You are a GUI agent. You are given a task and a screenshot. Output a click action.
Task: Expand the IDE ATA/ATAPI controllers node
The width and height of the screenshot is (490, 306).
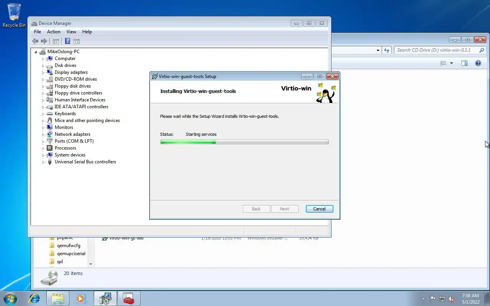click(43, 107)
